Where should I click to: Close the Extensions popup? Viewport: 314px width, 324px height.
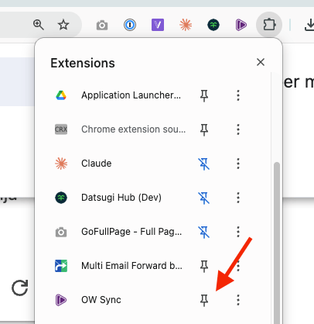pyautogui.click(x=261, y=62)
